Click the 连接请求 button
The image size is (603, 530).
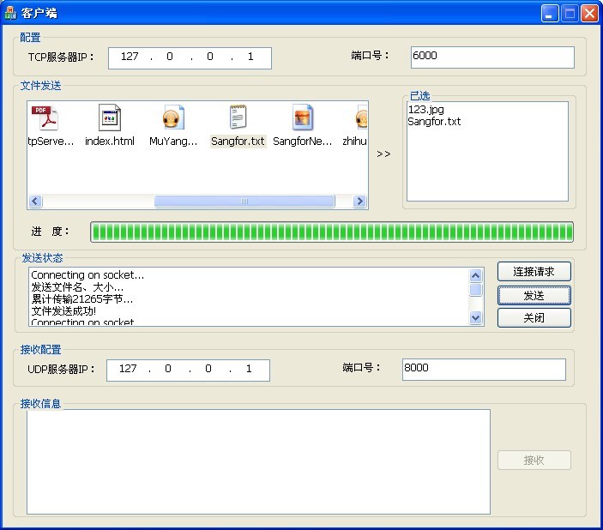click(x=534, y=272)
